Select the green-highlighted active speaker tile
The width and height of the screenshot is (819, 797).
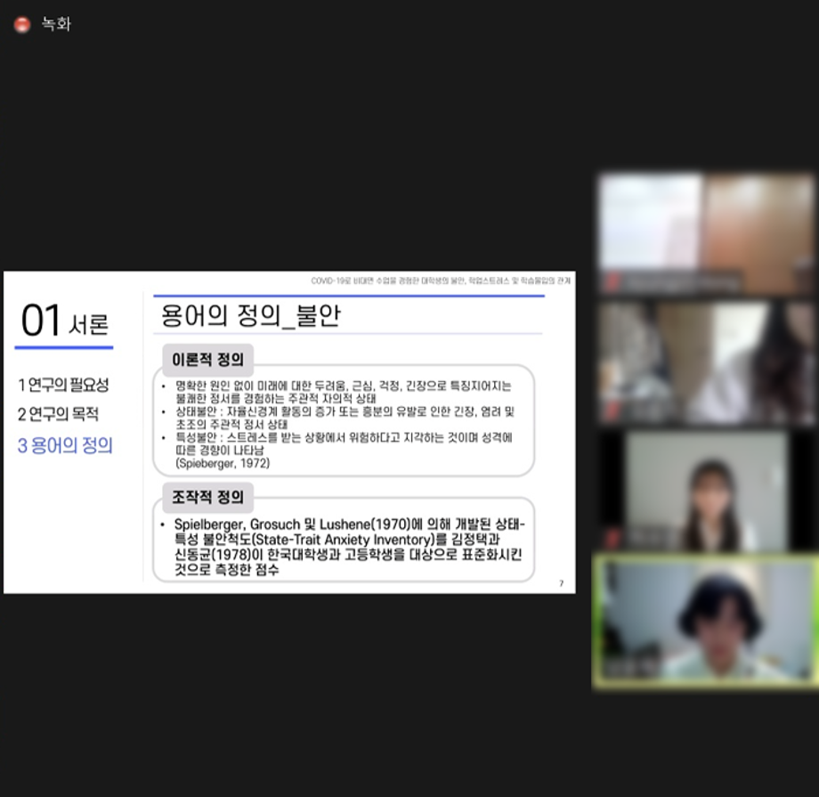click(x=706, y=622)
